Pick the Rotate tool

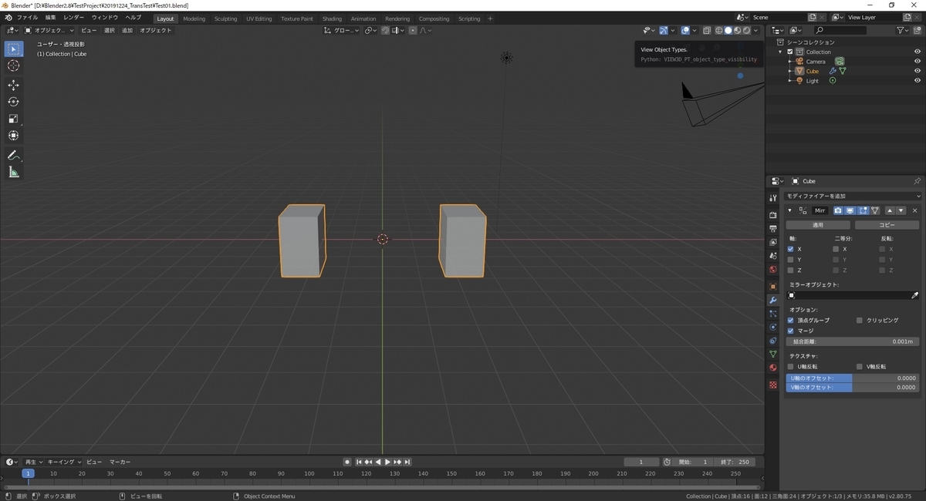click(x=13, y=102)
